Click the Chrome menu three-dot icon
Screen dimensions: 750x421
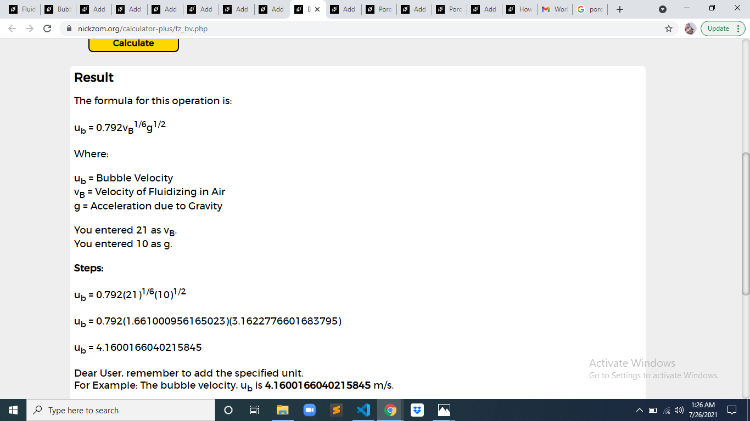[x=737, y=29]
